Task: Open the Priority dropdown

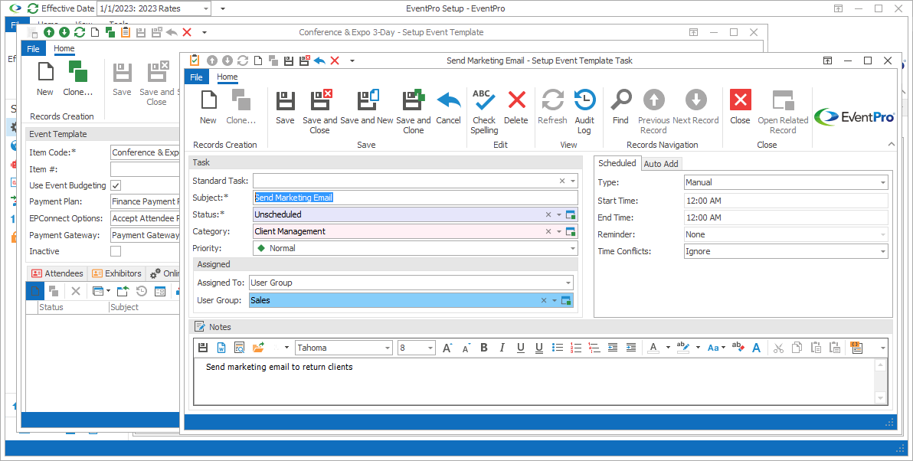Action: 573,249
